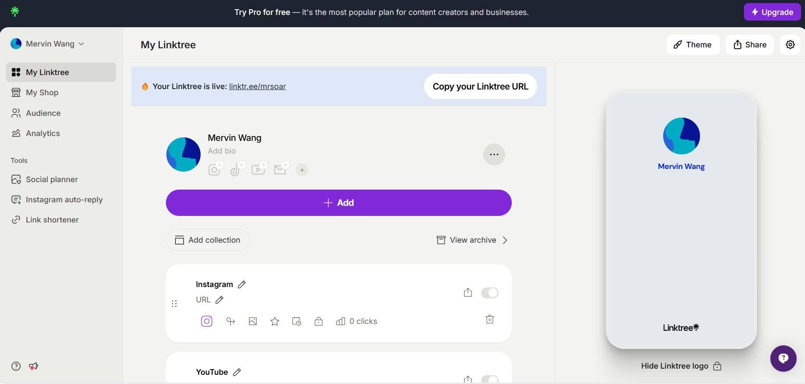Share the Instagram link
Viewport: 805px width, 384px height.
coord(468,293)
